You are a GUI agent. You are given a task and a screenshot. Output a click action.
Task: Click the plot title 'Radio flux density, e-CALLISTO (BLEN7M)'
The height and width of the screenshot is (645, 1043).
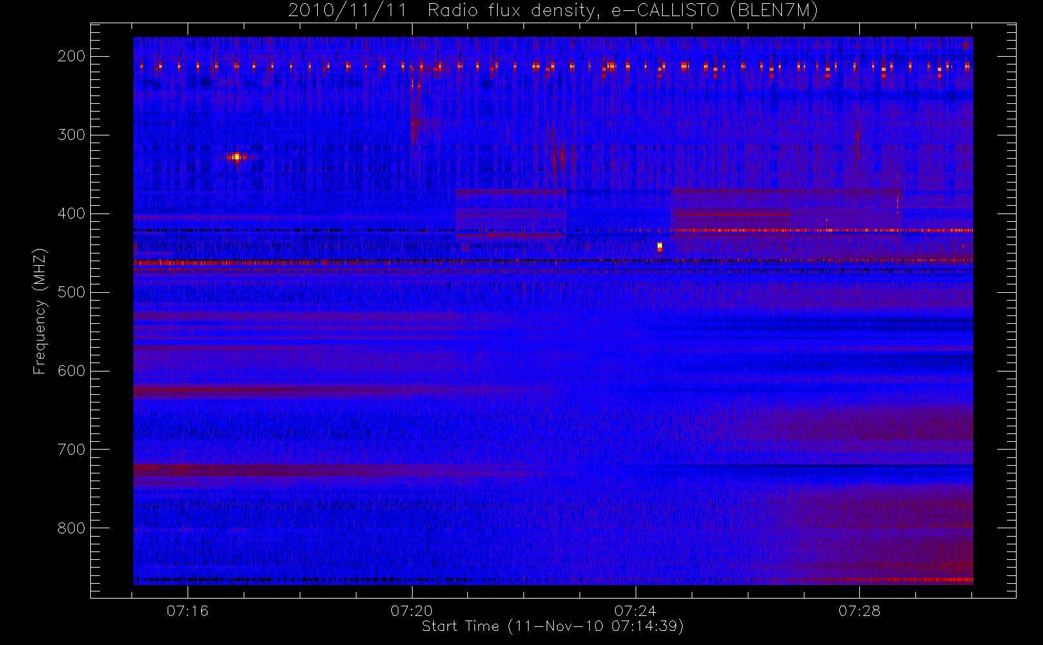[x=623, y=11]
